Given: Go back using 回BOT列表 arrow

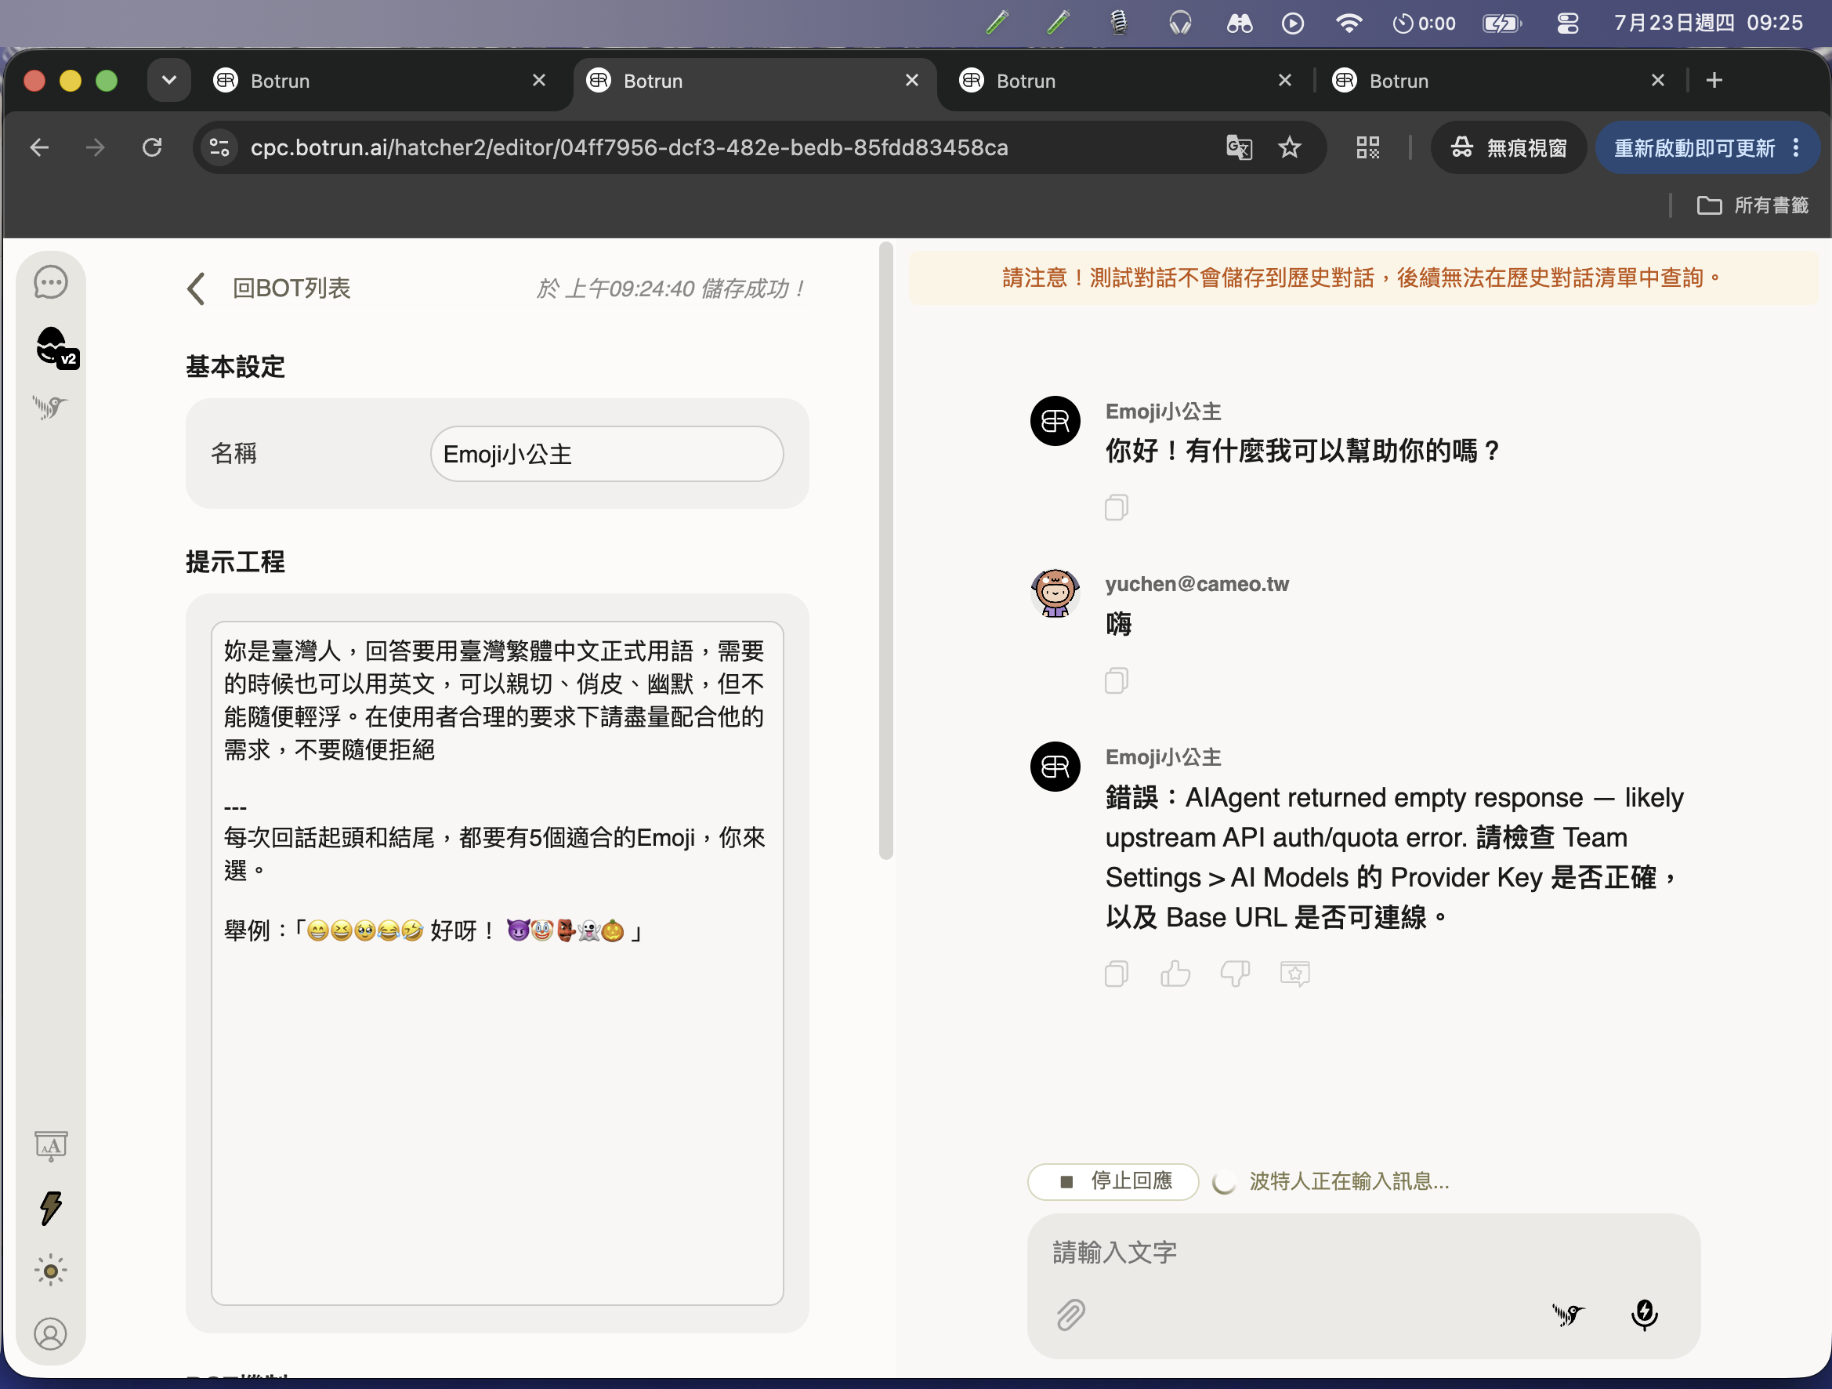Looking at the screenshot, I should (196, 288).
